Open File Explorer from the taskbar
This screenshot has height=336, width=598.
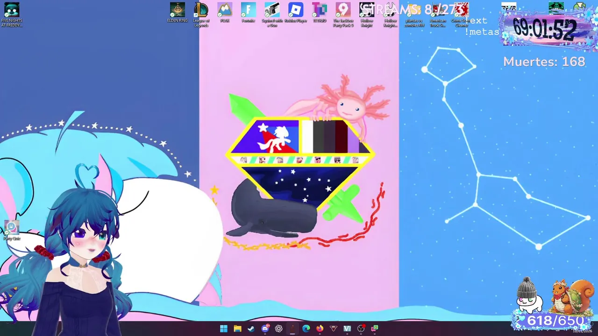click(x=237, y=329)
